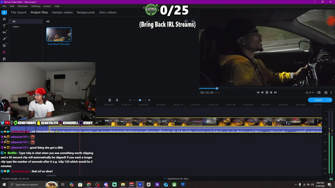
Task: Open CapCut from the taskbar
Action: [149, 185]
